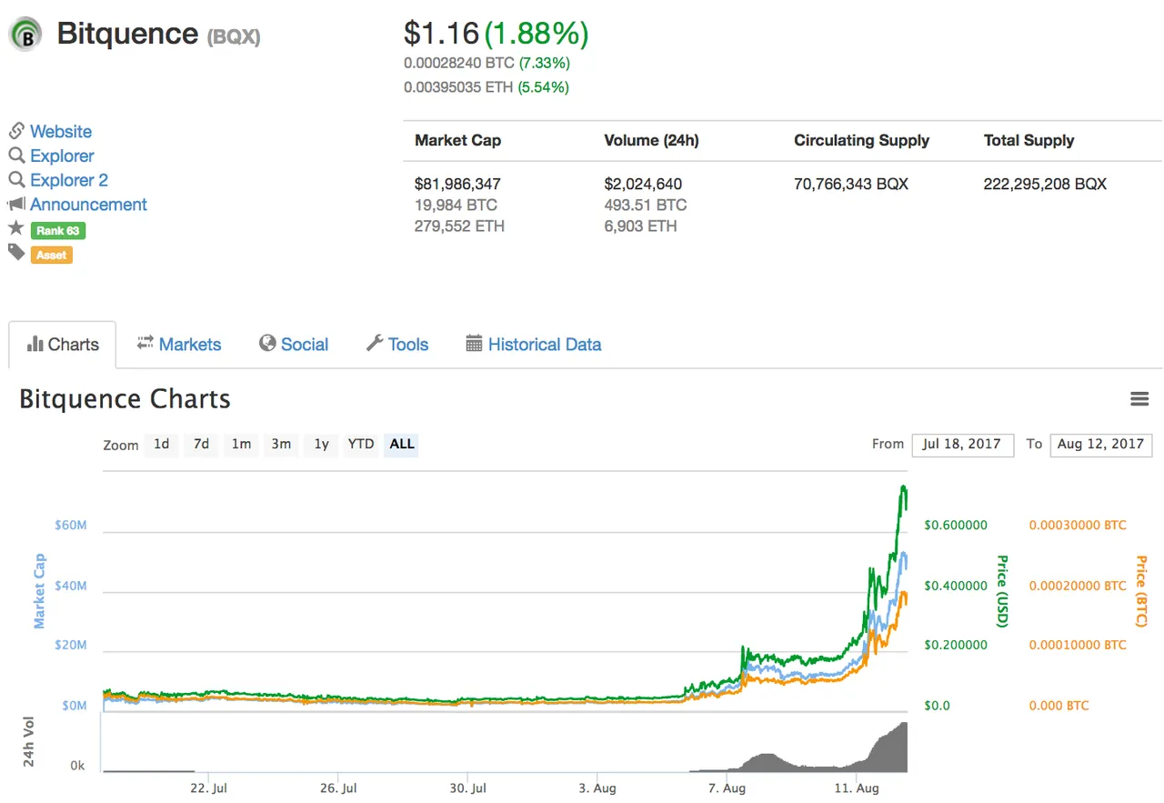
Task: Click the 0.00030000 BTC axis label
Action: (1078, 526)
